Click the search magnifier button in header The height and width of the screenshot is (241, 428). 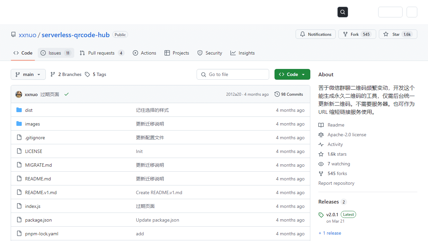(343, 12)
